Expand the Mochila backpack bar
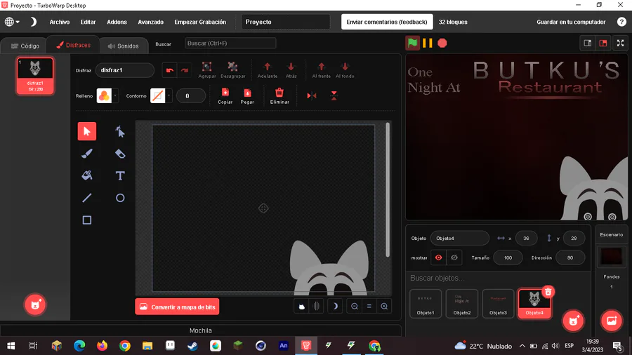The height and width of the screenshot is (355, 632). [200, 330]
